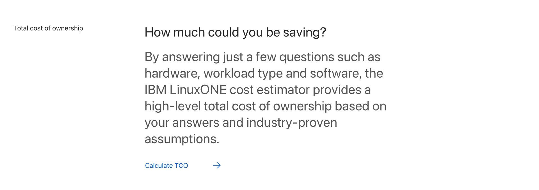This screenshot has width=539, height=190.
Task: Click the word 'questions' in the first line
Action: tap(307, 57)
